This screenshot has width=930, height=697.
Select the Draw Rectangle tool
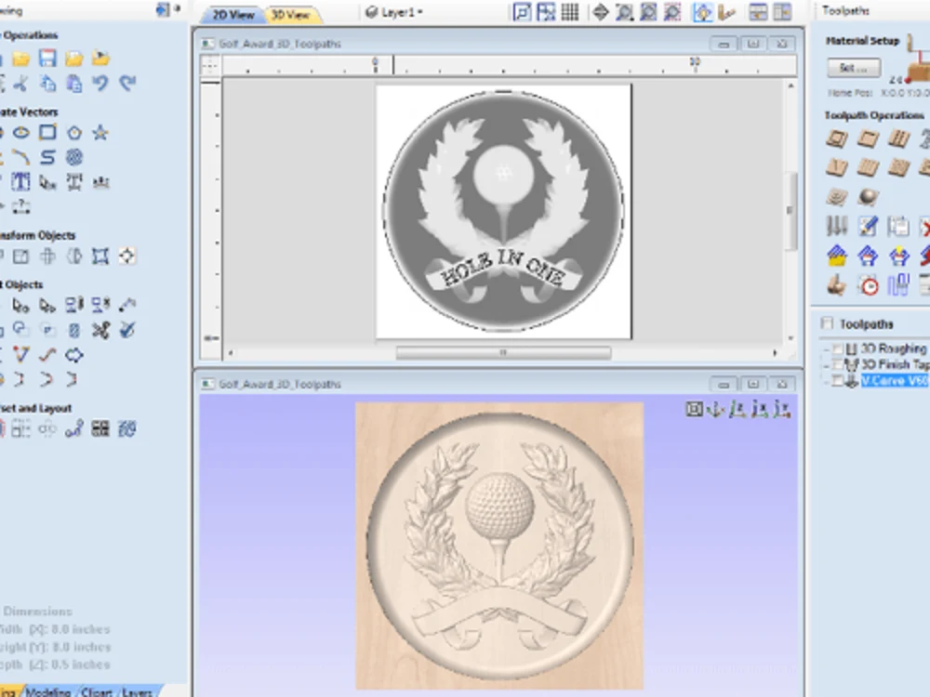[48, 132]
